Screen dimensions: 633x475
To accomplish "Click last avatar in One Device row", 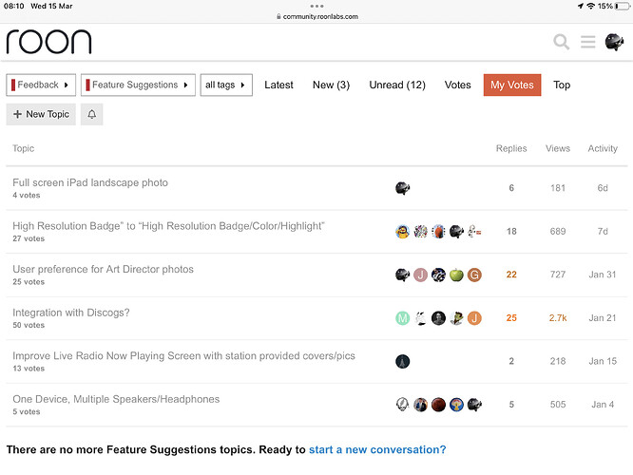I will point(474,405).
